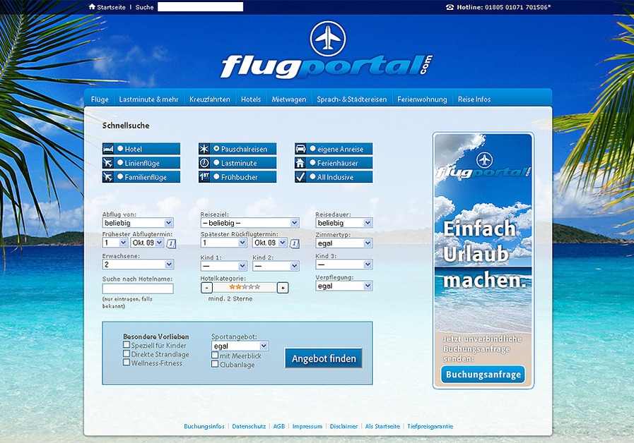Click the Lastminute clock icon
This screenshot has height=443, width=634.
pos(204,163)
